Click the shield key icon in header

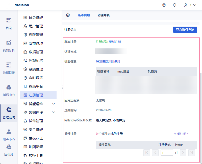(164, 5)
